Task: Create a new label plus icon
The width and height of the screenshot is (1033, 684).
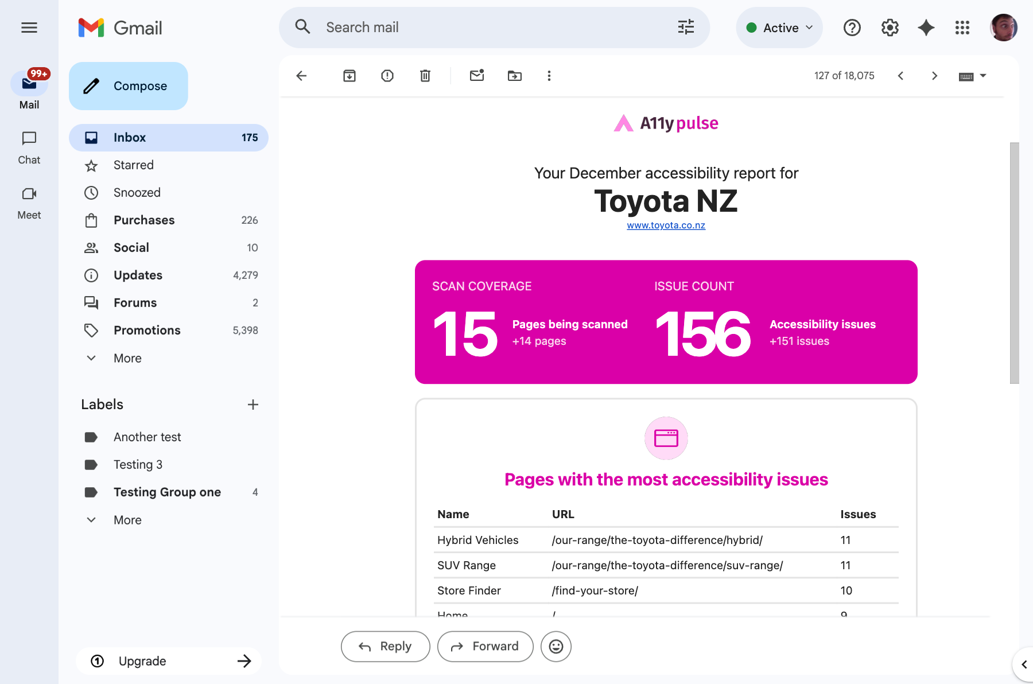Action: click(253, 405)
